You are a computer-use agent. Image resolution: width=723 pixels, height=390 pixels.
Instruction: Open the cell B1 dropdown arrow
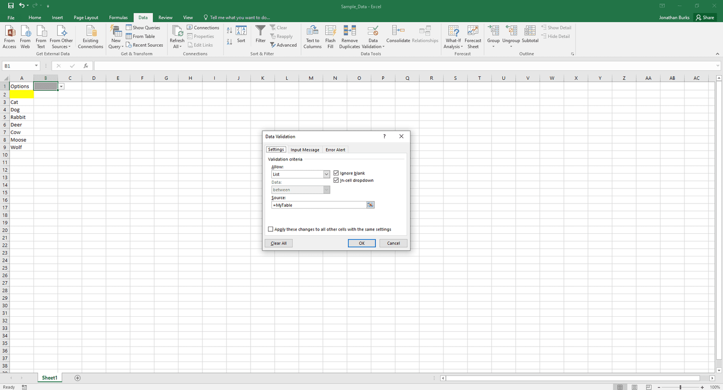click(61, 86)
